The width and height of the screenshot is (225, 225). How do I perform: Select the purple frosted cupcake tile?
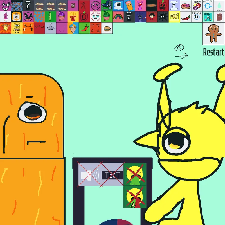pos(62,17)
